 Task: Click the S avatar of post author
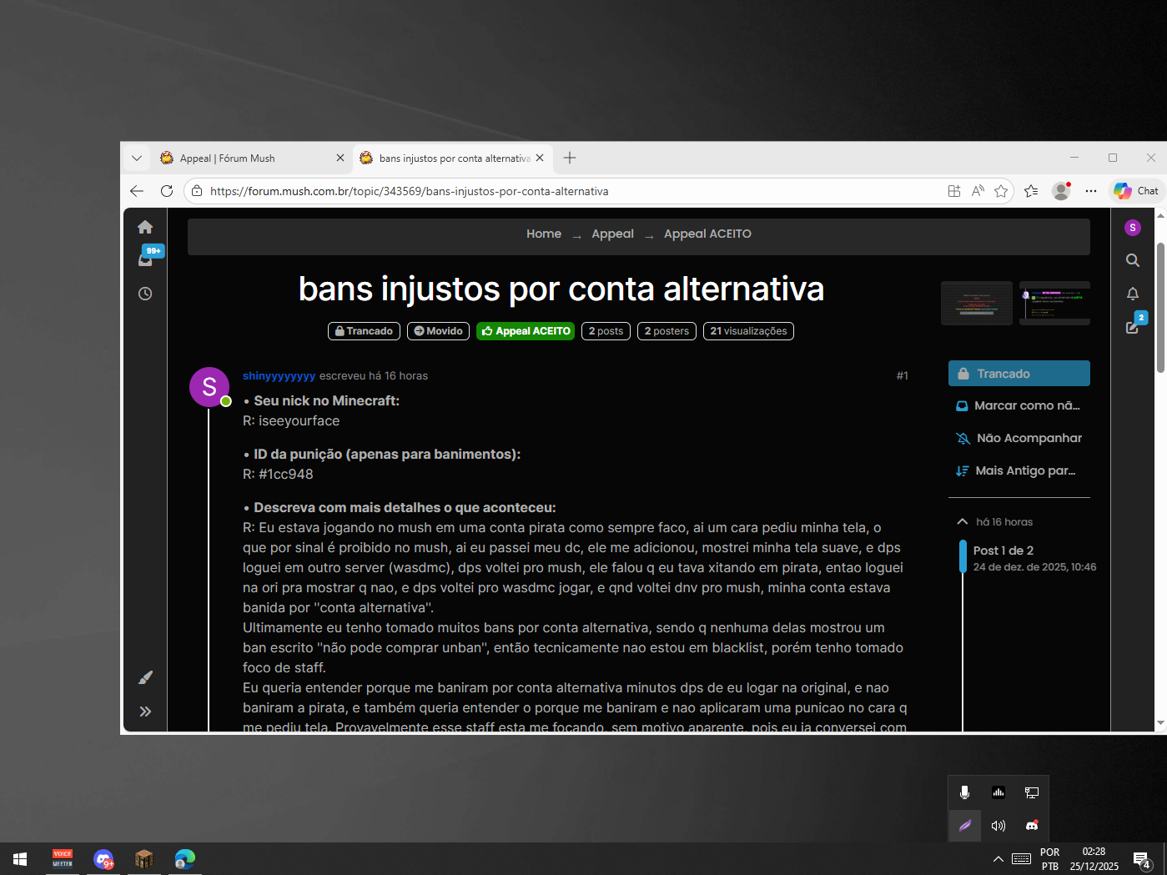pos(209,387)
